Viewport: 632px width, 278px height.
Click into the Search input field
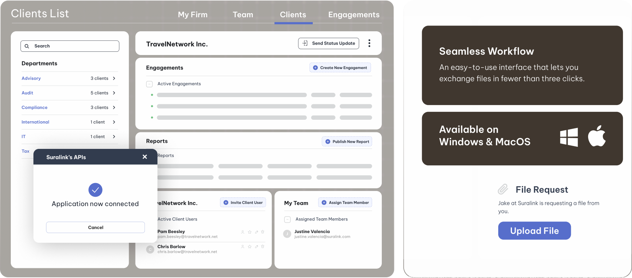click(x=70, y=46)
